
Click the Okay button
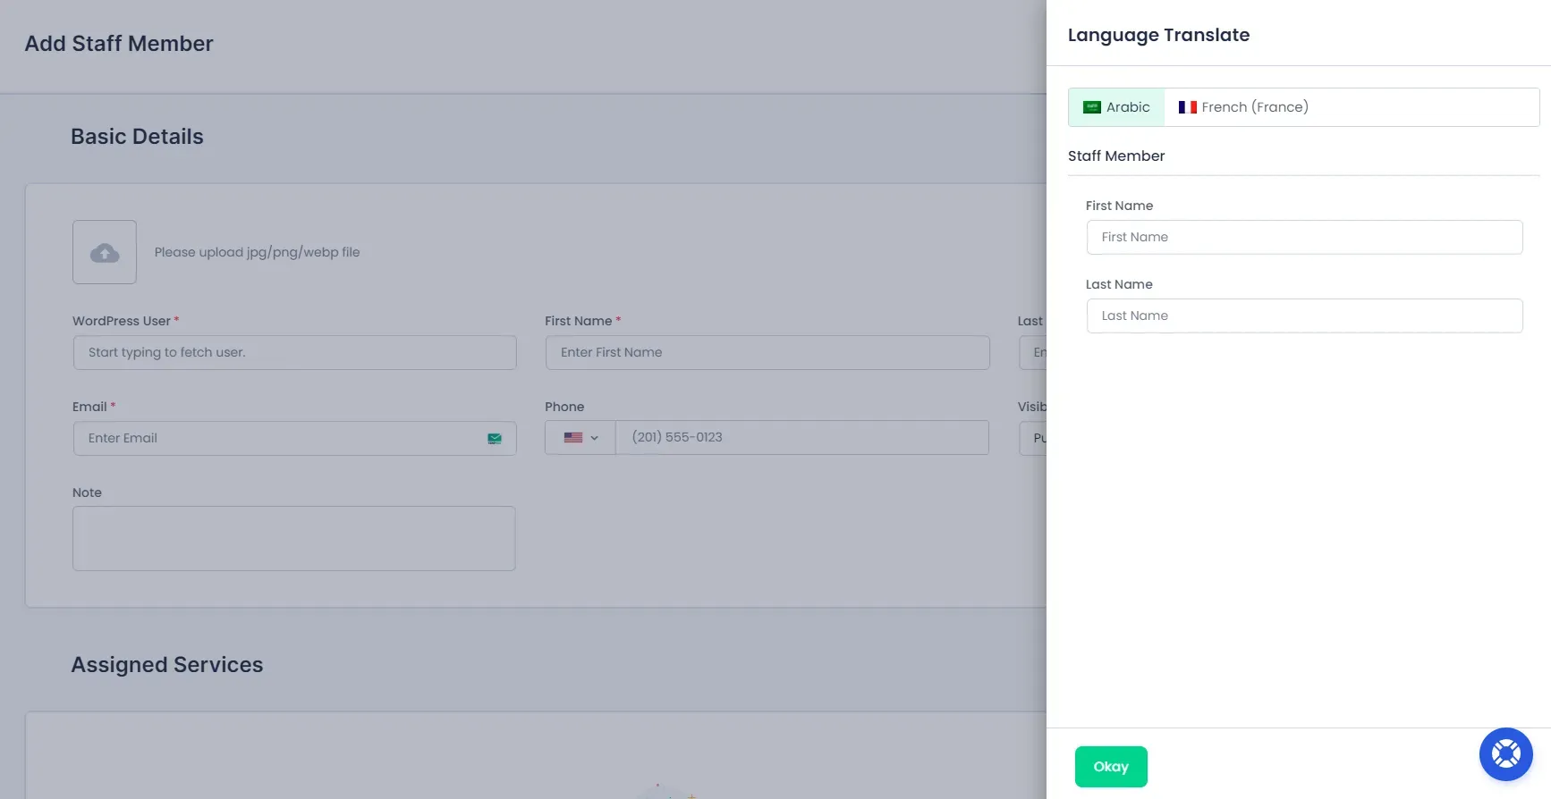point(1111,767)
